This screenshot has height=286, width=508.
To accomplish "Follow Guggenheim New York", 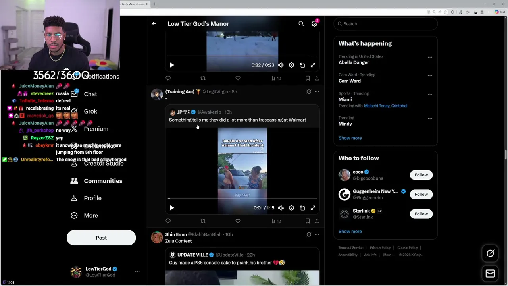I will [421, 195].
